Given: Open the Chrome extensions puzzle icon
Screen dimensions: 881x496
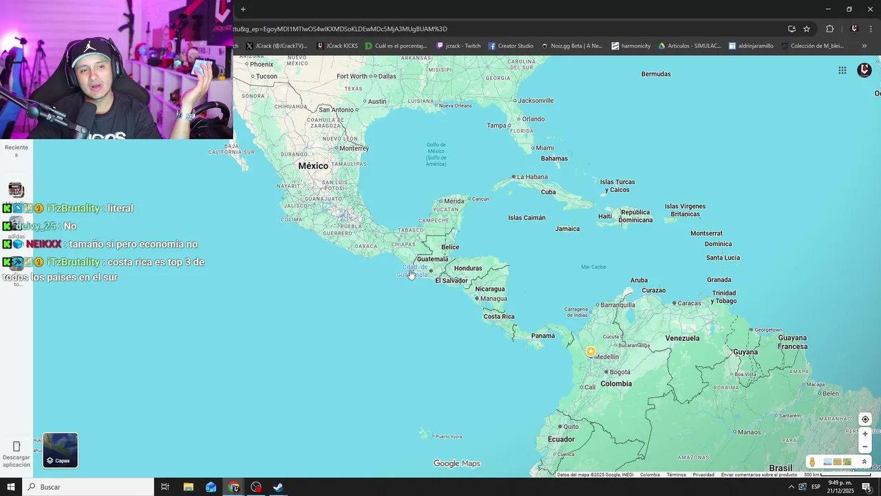Looking at the screenshot, I should click(829, 29).
